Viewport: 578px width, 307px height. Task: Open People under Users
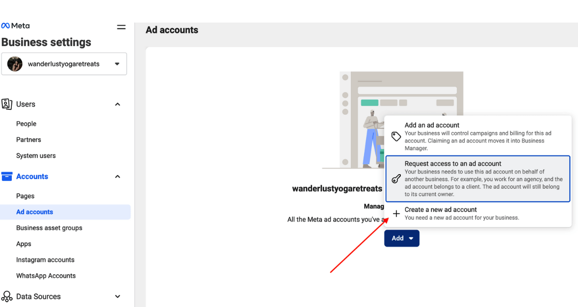[26, 124]
